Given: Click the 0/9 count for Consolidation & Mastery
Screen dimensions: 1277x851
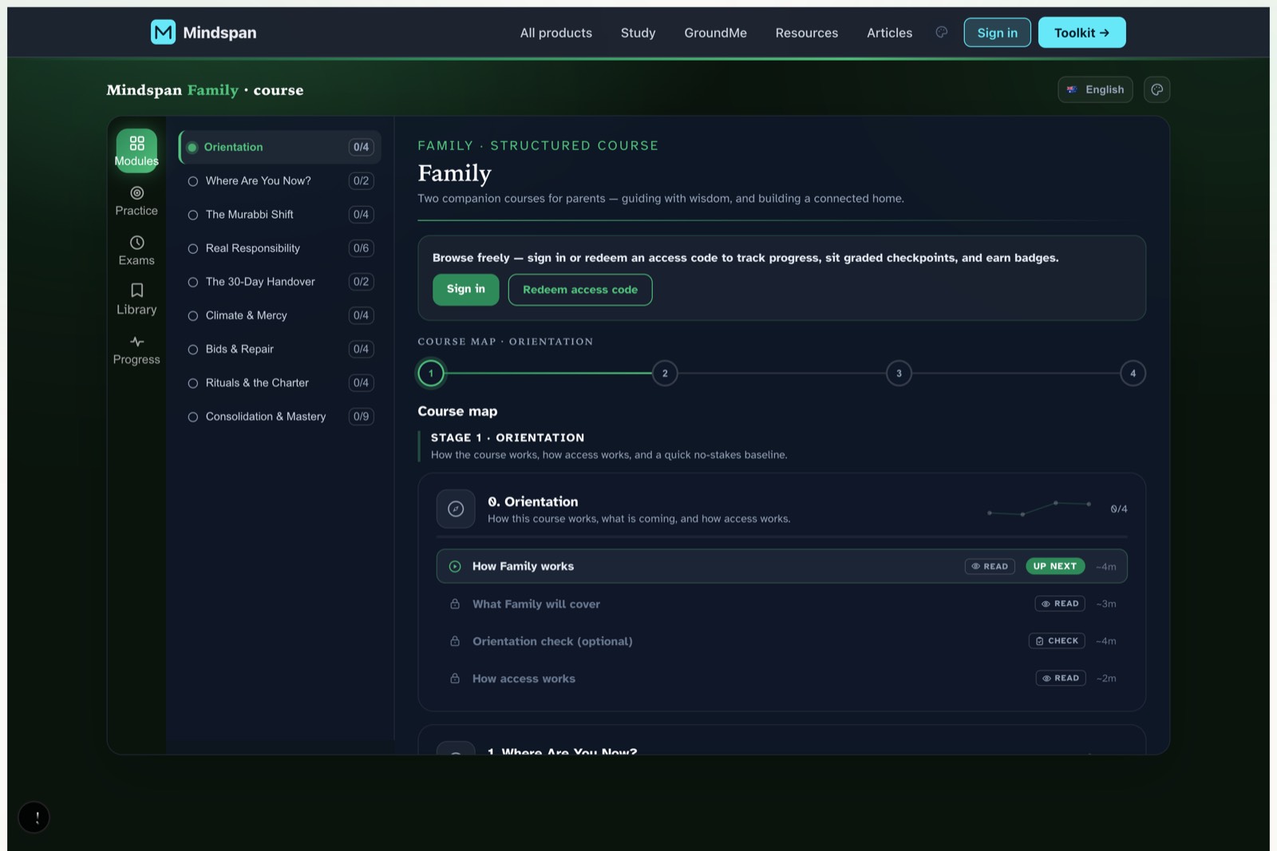Looking at the screenshot, I should (362, 417).
